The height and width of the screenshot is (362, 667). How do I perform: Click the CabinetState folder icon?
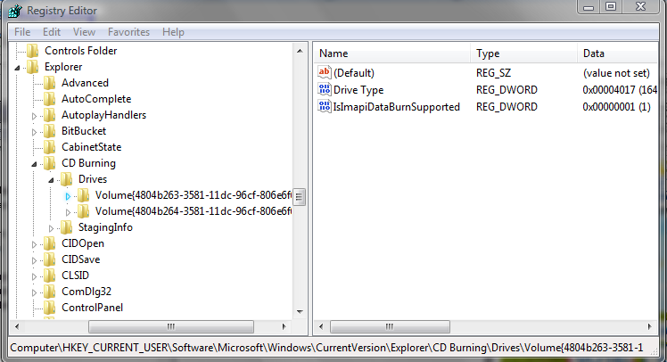49,147
